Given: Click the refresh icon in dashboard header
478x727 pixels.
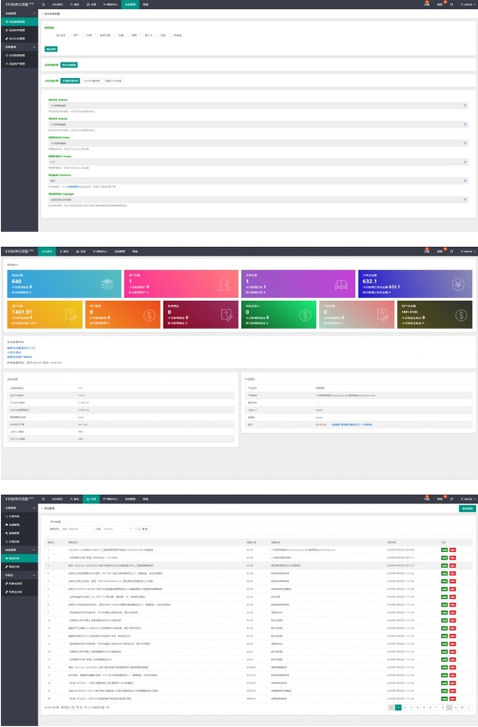Looking at the screenshot, I should point(451,251).
